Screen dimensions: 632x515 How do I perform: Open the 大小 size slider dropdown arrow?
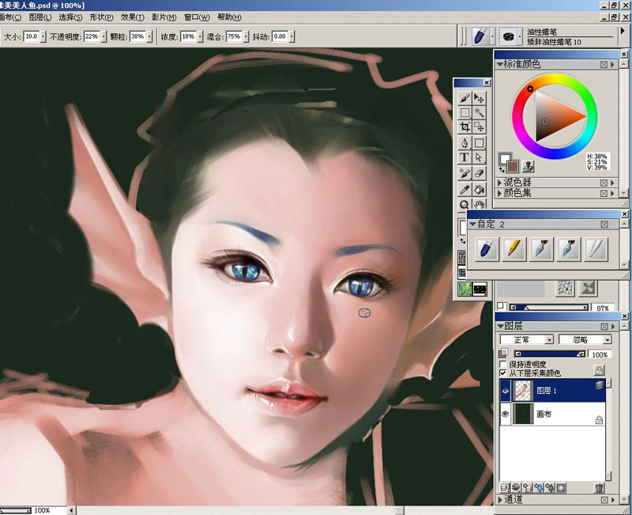click(x=43, y=36)
